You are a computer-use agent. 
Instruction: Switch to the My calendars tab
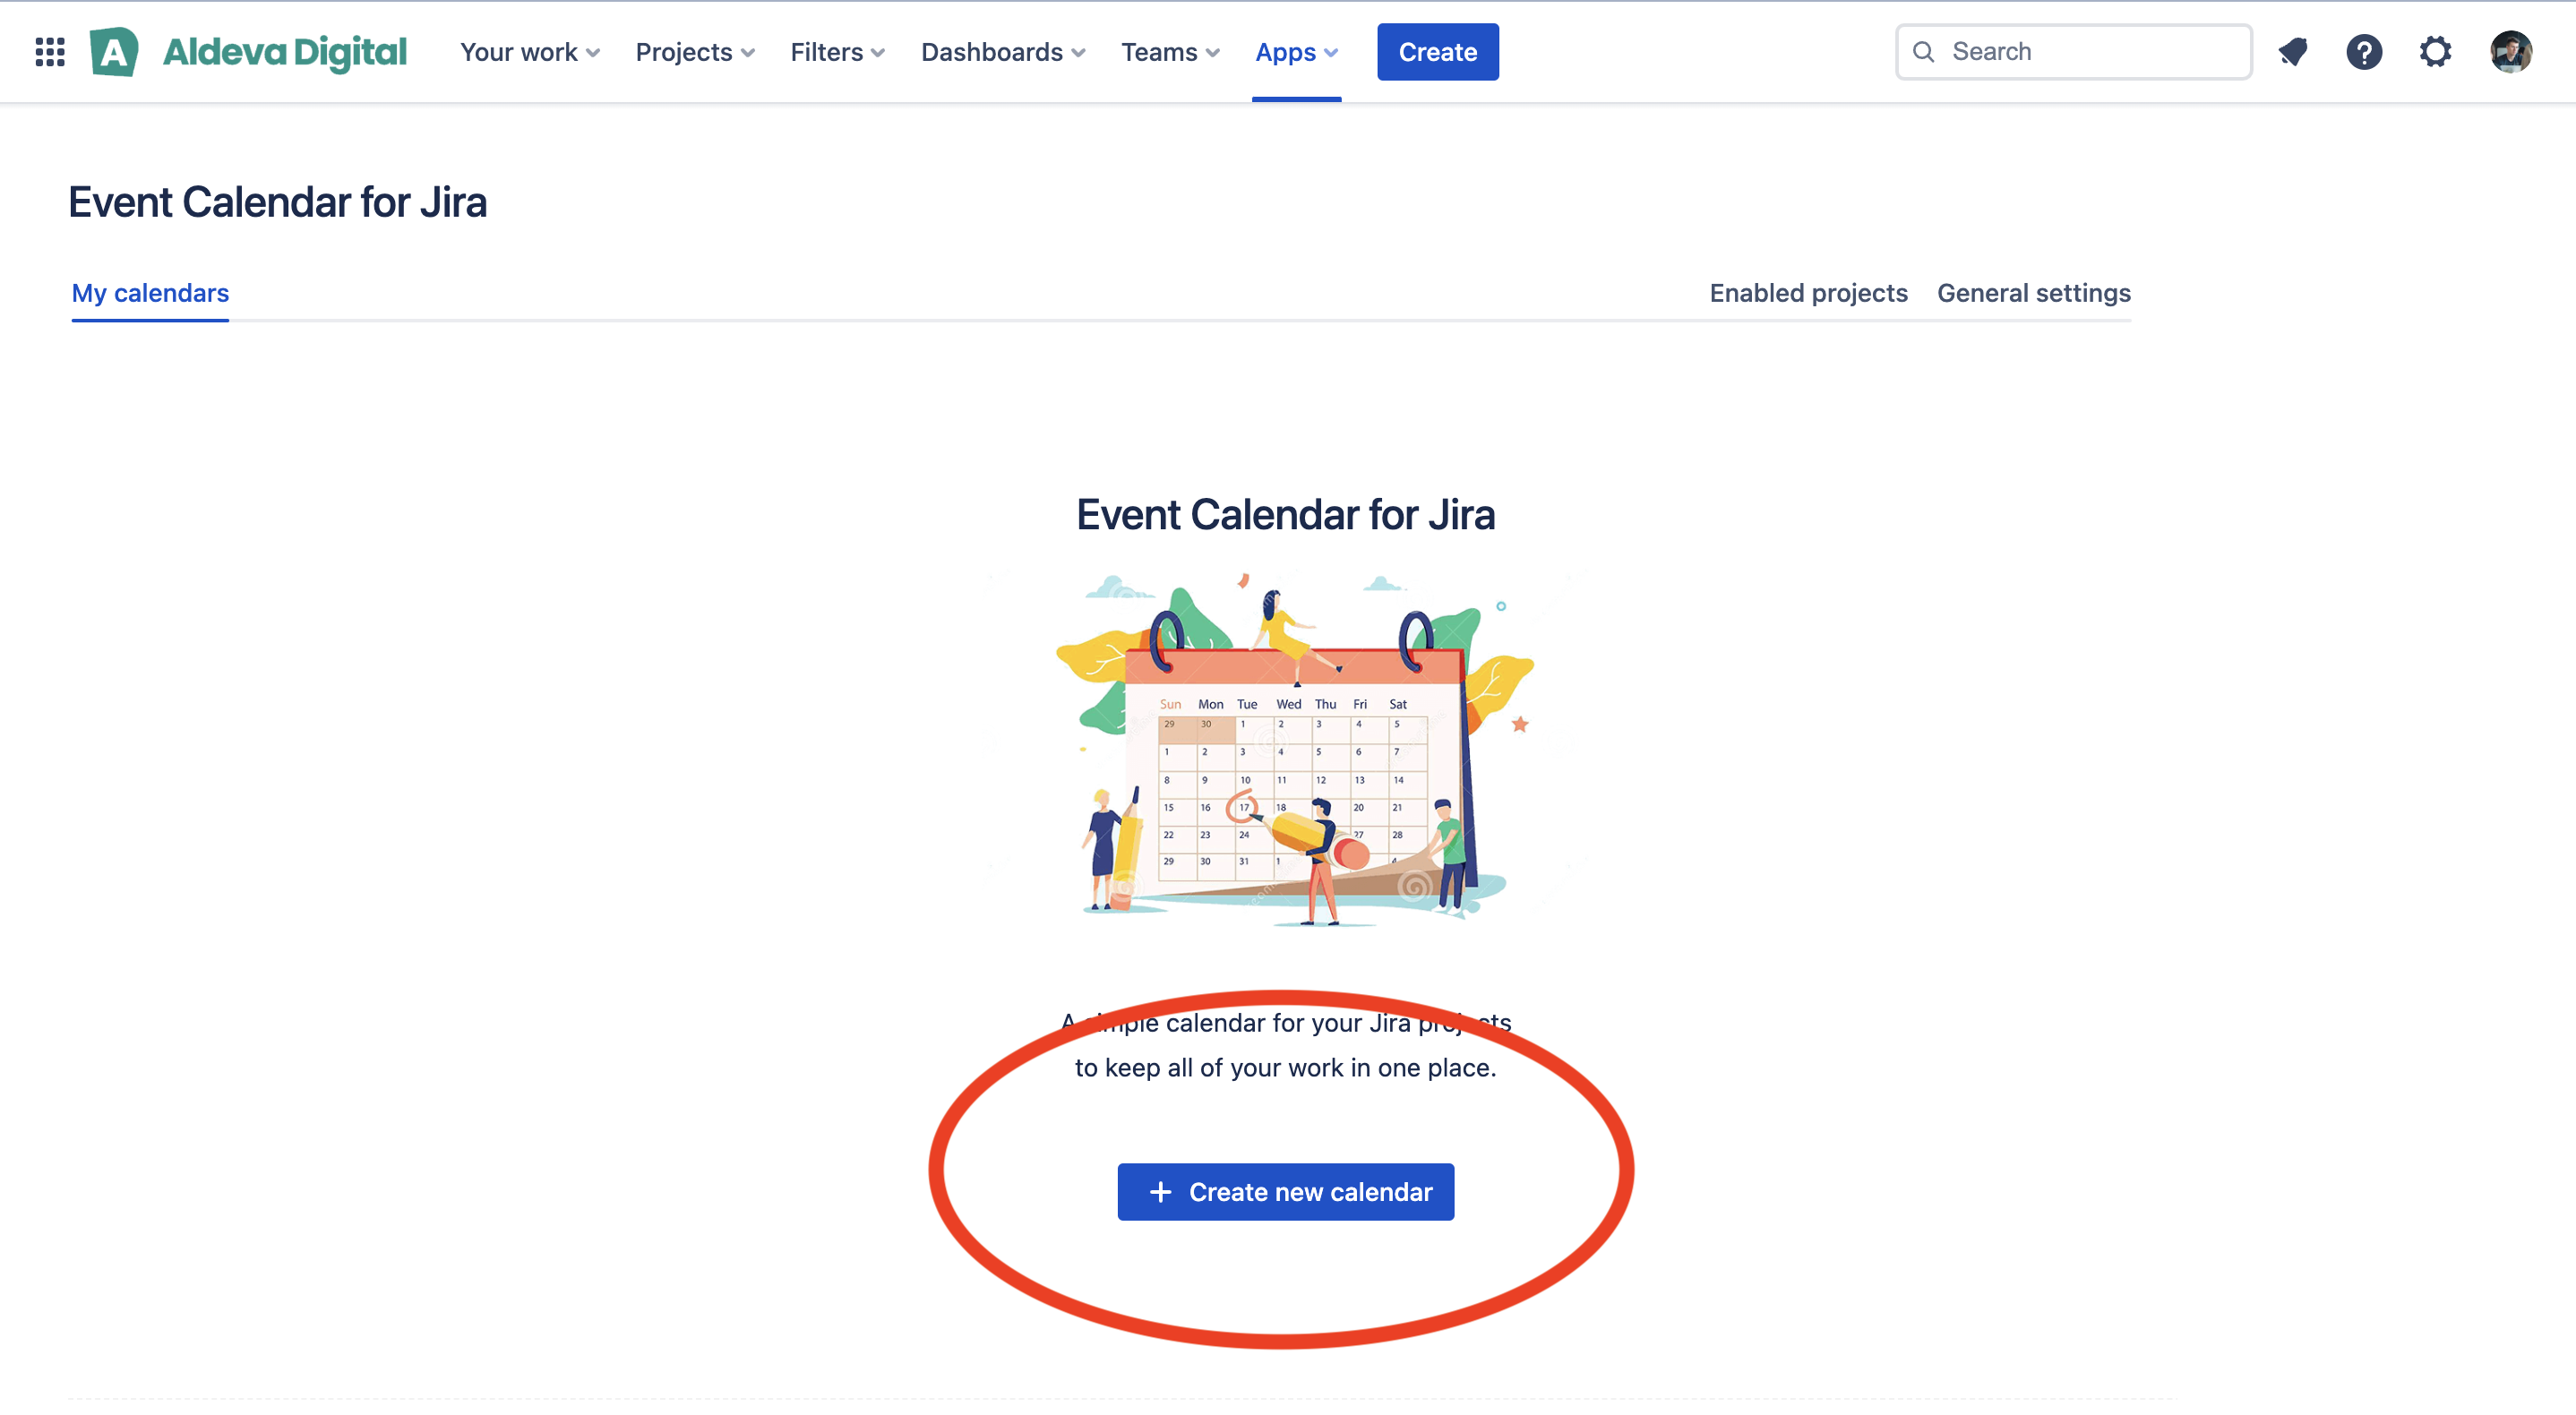coord(150,293)
